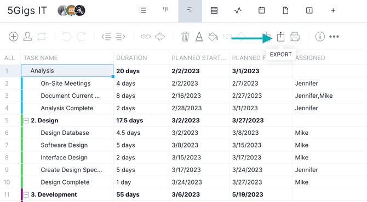The width and height of the screenshot is (367, 202).
Task: Select the On-Site Meetings task
Action: coord(66,84)
